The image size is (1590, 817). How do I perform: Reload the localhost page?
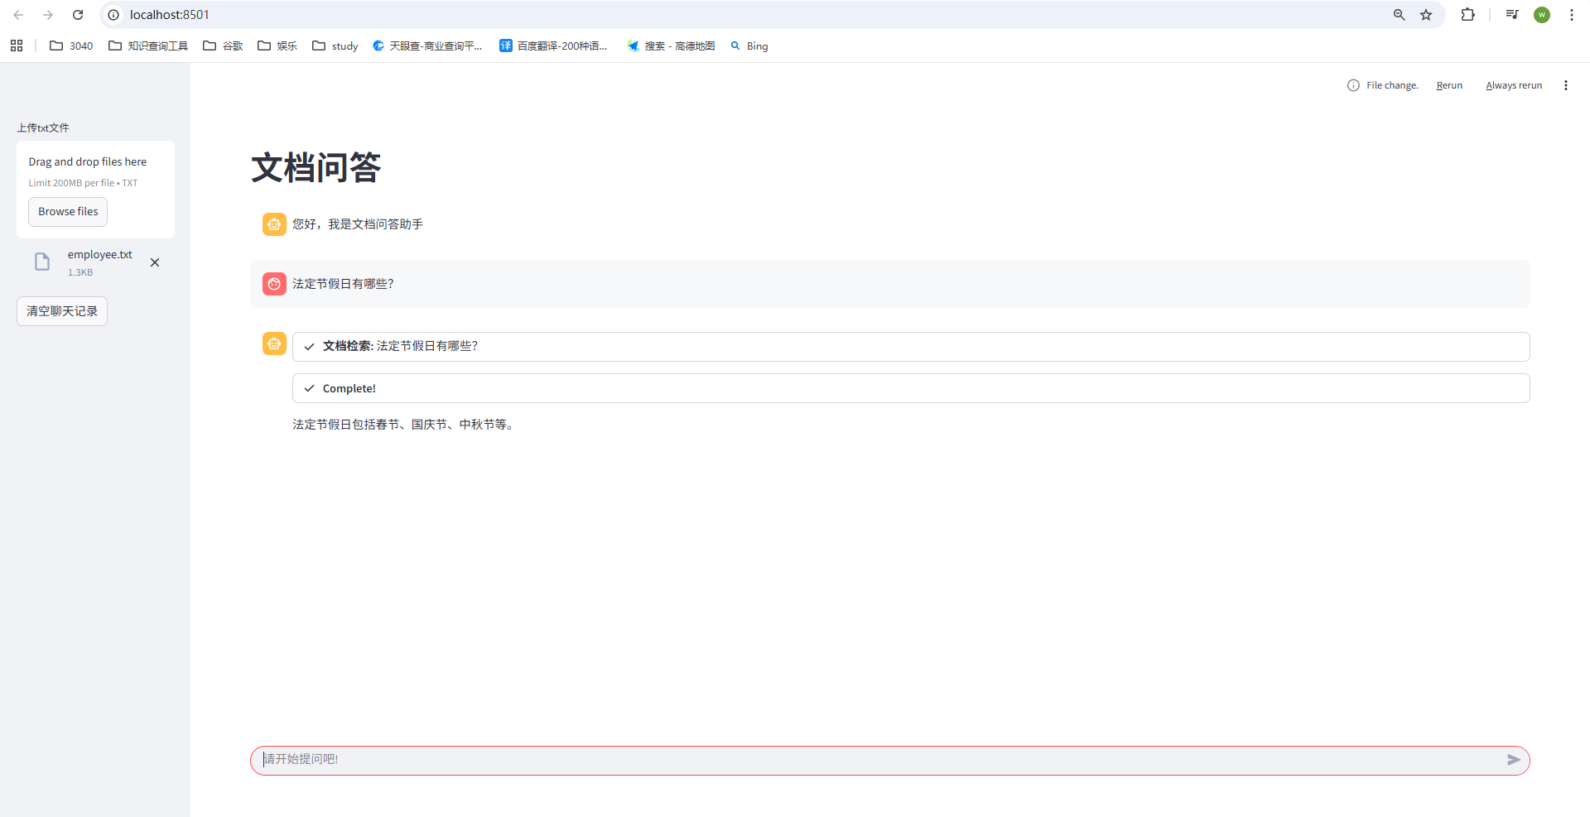[78, 15]
